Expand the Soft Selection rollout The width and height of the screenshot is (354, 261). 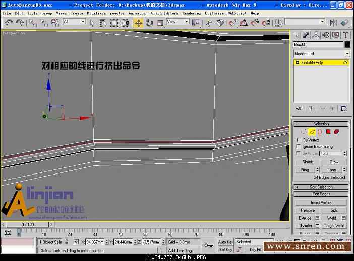click(321, 187)
